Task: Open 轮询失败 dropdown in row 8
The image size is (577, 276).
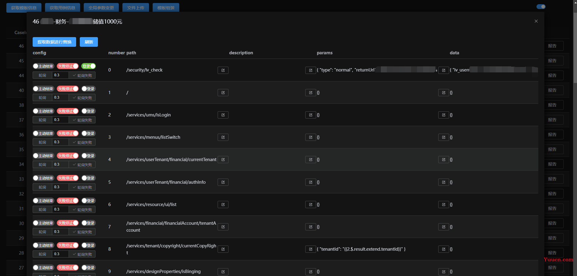Action: point(82,254)
